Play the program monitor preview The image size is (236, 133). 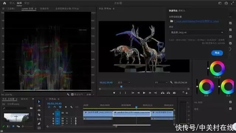144,93
